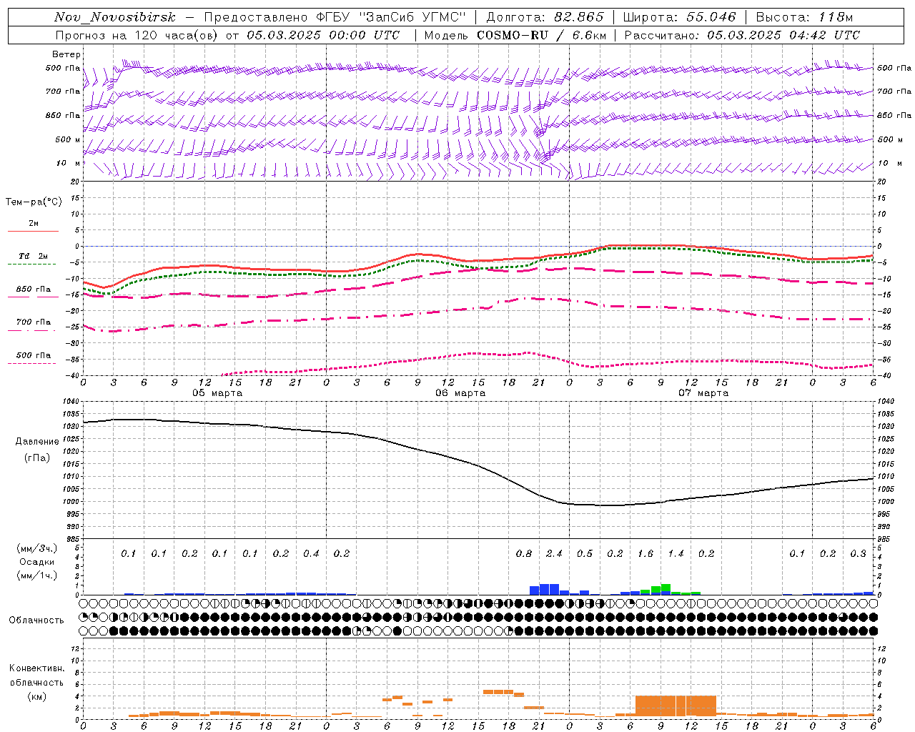Click the 1.6 precipitation value
Screen dimensions: 915x732
pyautogui.click(x=646, y=553)
